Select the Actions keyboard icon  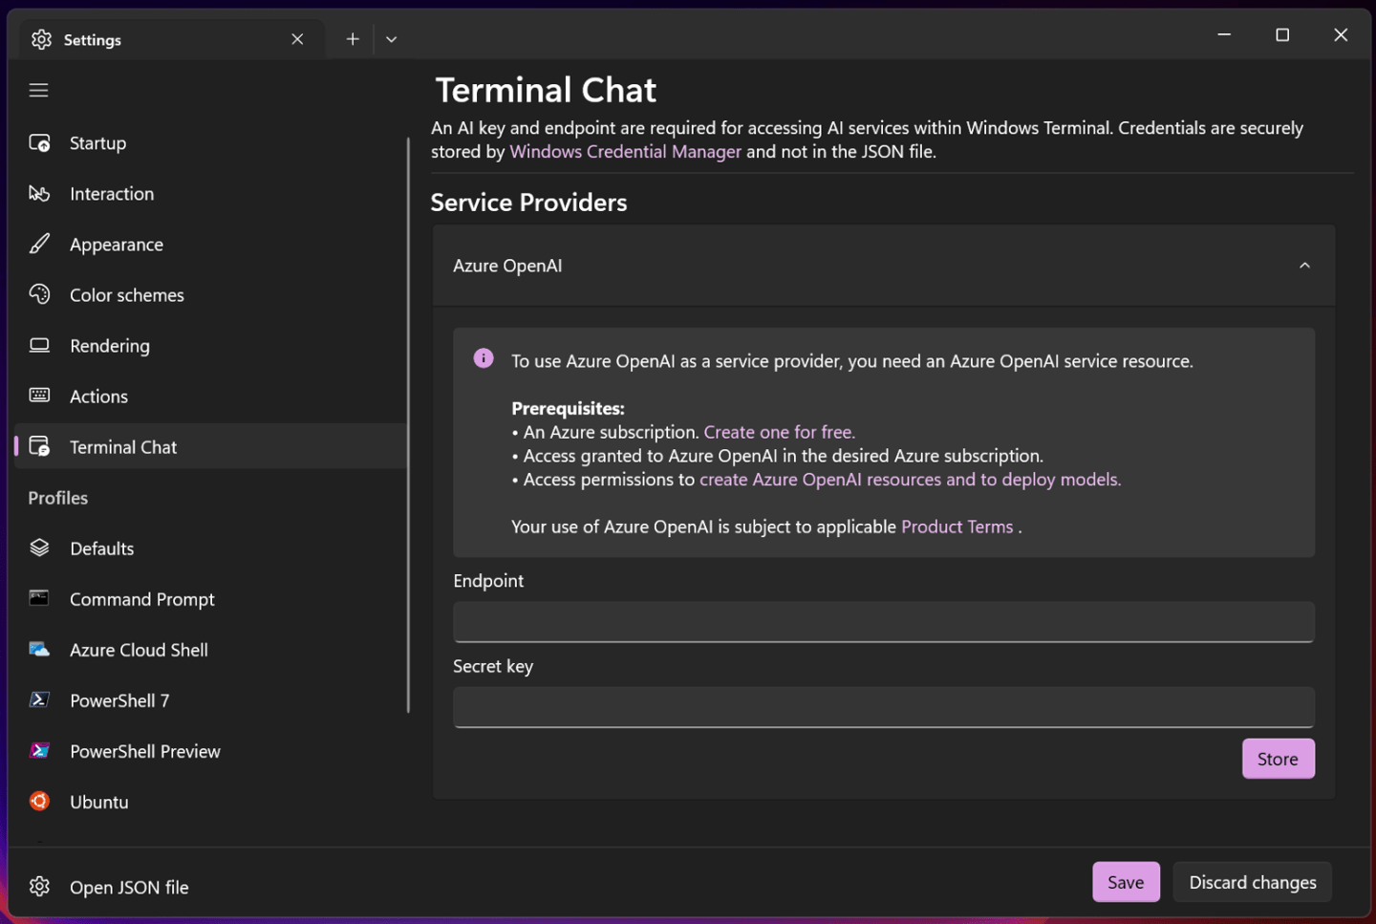point(39,396)
